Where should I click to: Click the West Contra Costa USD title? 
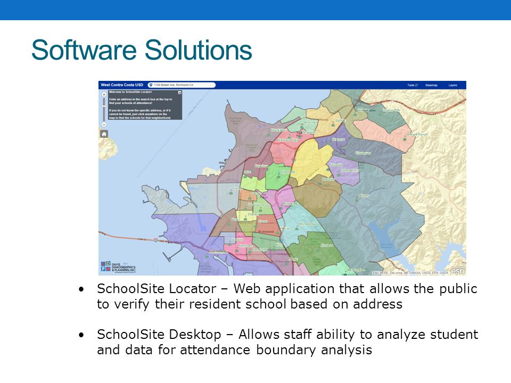pos(122,85)
